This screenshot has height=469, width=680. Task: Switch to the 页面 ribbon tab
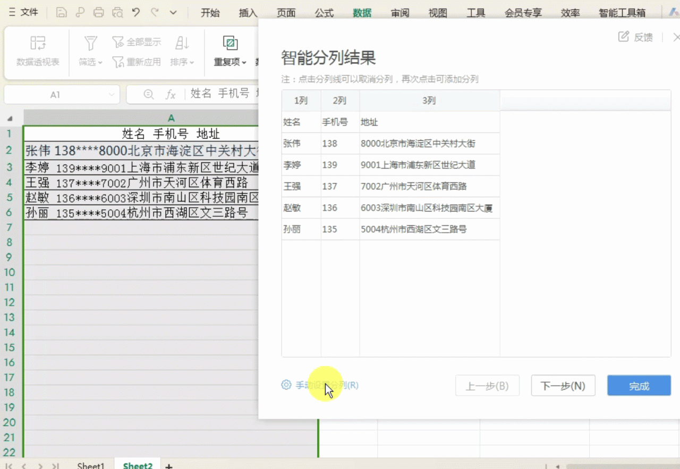pyautogui.click(x=286, y=13)
